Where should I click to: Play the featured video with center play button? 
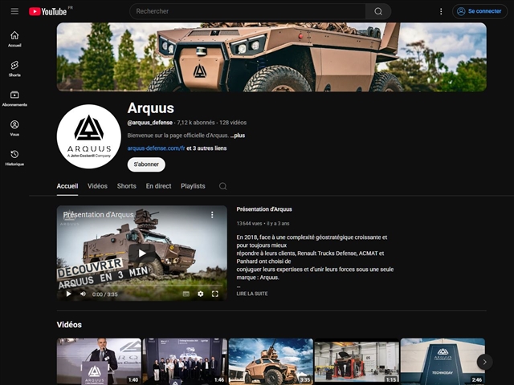click(142, 253)
